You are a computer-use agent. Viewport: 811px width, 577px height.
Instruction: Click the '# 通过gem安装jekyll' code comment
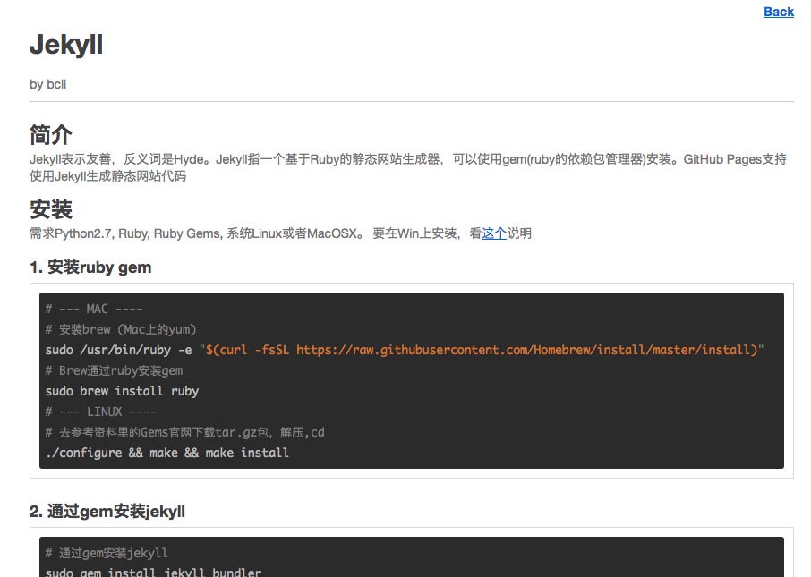pos(107,553)
